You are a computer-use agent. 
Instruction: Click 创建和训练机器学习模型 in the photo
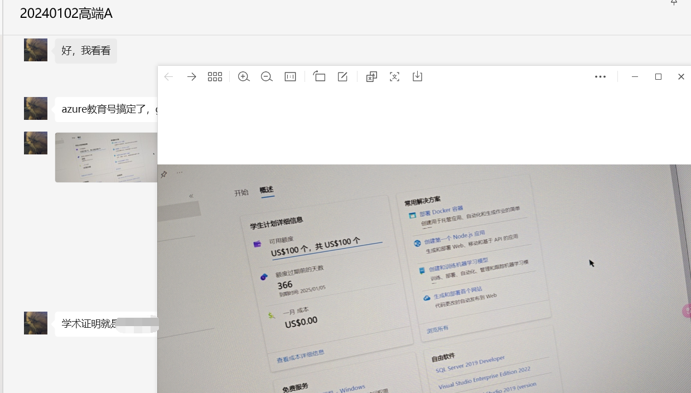click(x=458, y=265)
